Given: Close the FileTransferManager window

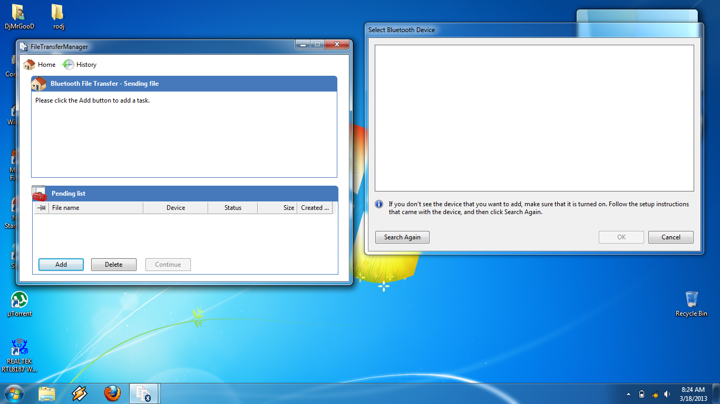Looking at the screenshot, I should 336,45.
